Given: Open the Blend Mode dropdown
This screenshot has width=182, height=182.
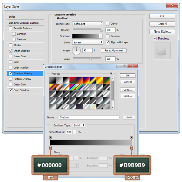Looking at the screenshot, I should click(x=88, y=24).
